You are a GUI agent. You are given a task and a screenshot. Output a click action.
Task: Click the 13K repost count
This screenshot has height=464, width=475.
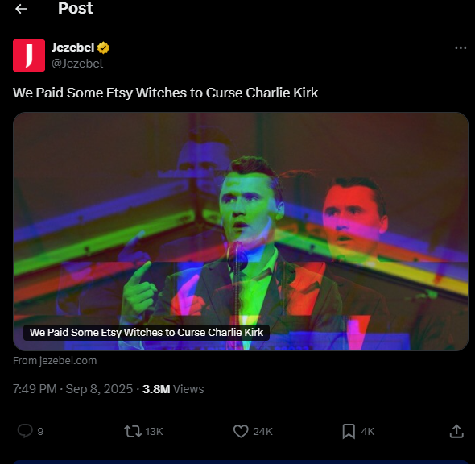pyautogui.click(x=154, y=431)
